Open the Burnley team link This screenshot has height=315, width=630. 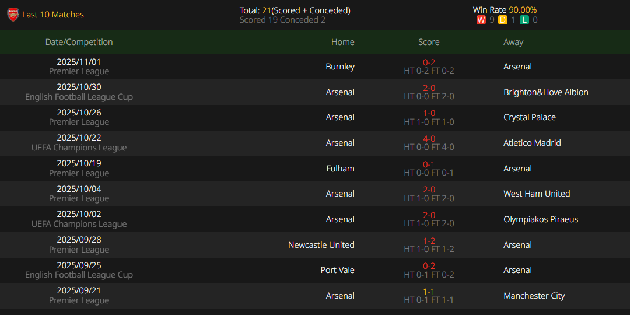click(x=340, y=66)
